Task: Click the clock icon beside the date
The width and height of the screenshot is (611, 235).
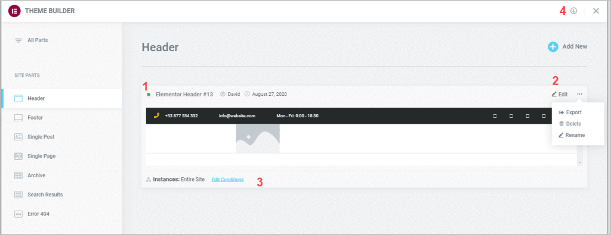Action: point(247,94)
